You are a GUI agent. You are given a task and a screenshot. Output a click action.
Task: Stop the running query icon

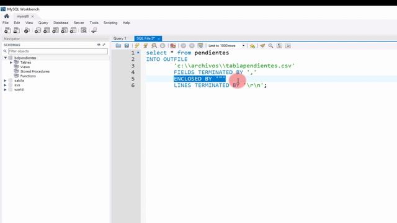coord(163,46)
